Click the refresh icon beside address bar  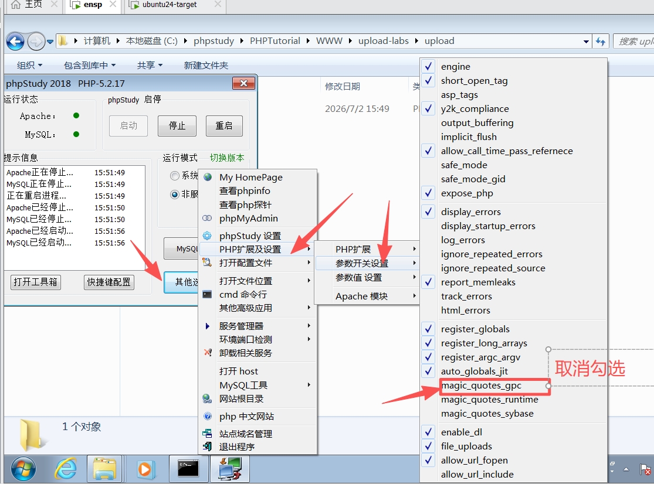pos(601,41)
